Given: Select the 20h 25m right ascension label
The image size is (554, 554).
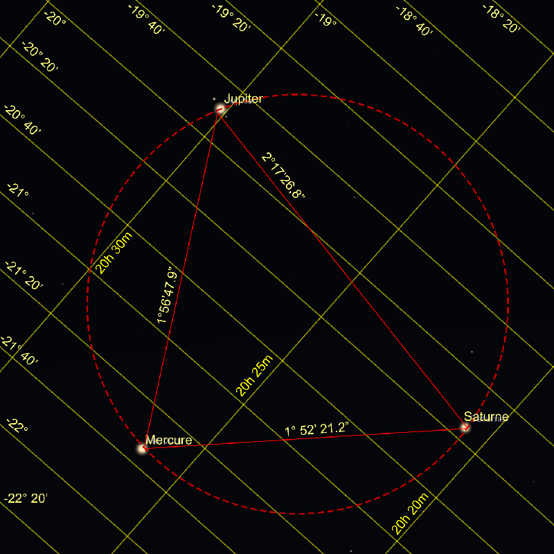Looking at the screenshot, I should [255, 376].
